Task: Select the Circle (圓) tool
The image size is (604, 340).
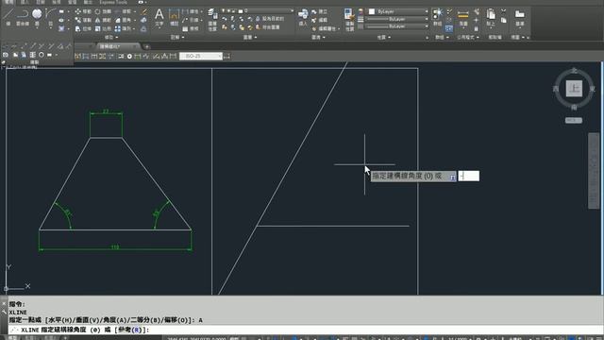Action: (x=37, y=17)
